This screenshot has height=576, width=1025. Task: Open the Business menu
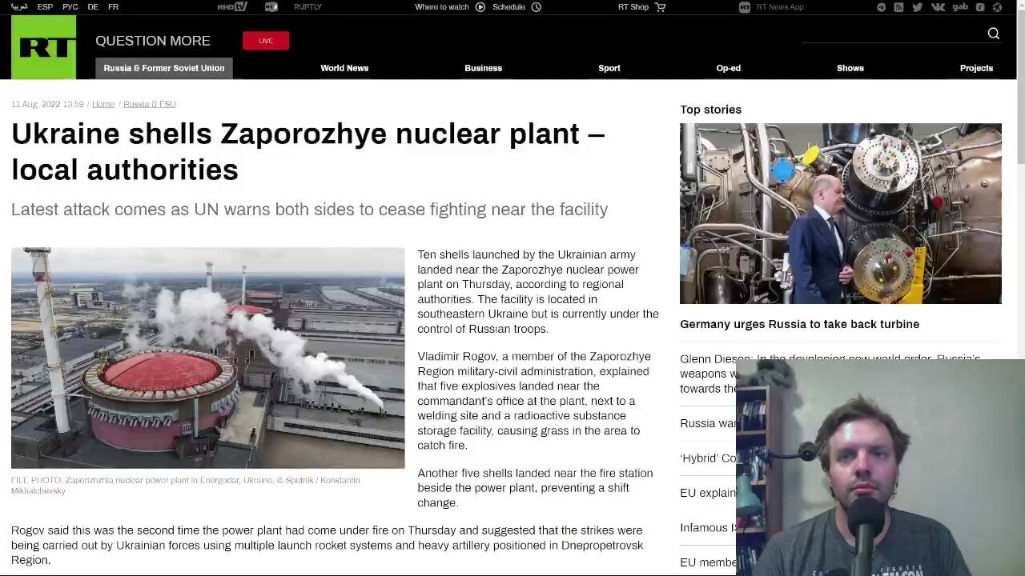484,68
